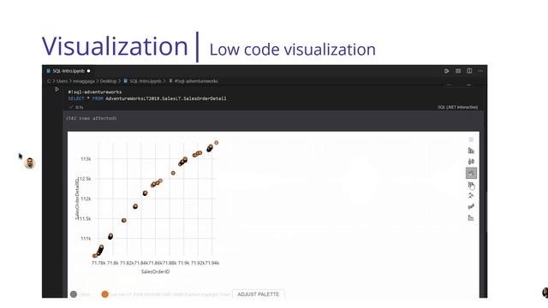Open the variables/table view icon in the editor toolbar
548x308 pixels.
458,71
